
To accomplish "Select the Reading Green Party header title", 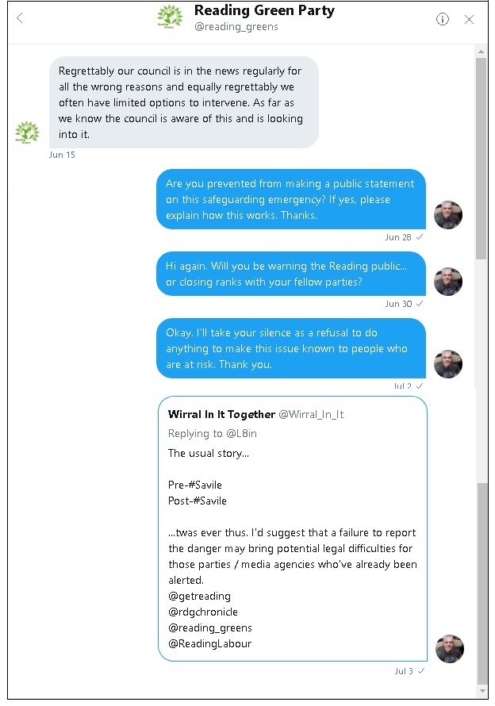I will [263, 10].
